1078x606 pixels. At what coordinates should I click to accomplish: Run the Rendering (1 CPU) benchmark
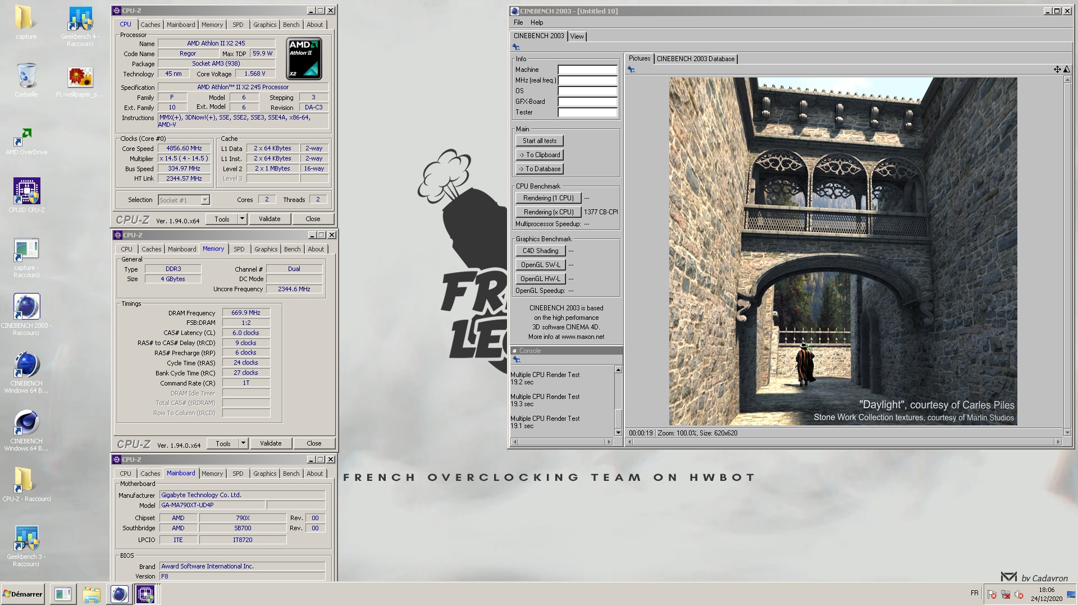(548, 198)
